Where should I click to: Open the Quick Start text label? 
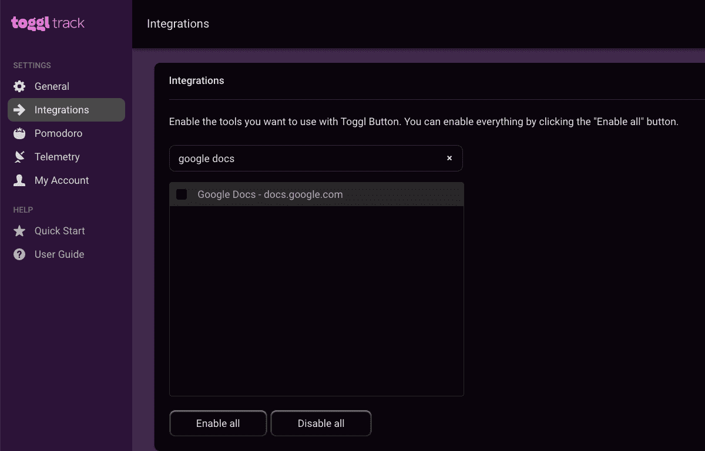60,231
